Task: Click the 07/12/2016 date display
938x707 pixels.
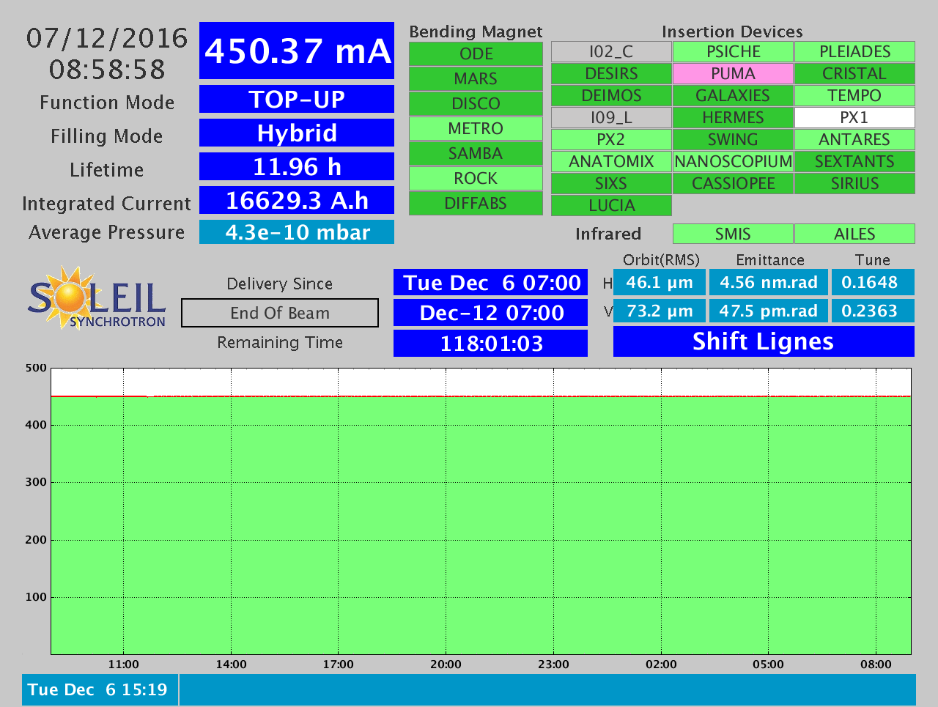Action: tap(107, 38)
